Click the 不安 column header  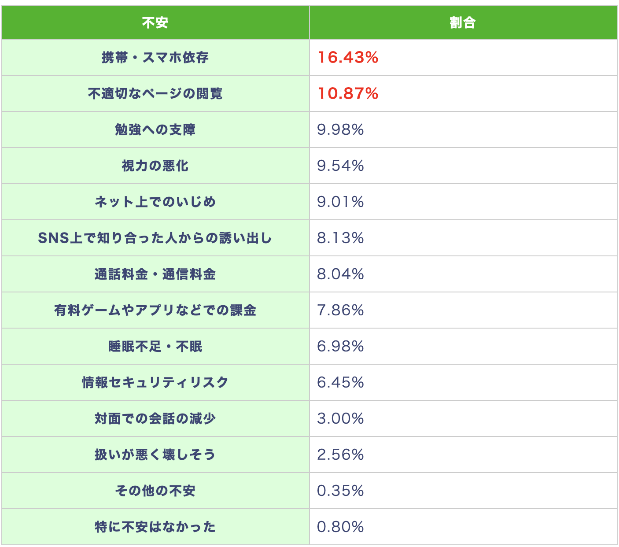[x=155, y=22]
